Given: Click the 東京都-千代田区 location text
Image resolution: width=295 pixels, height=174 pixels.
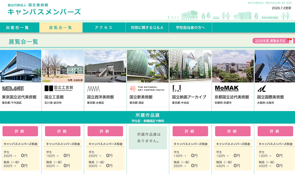Looking at the screenshot, I should [x=12, y=103].
